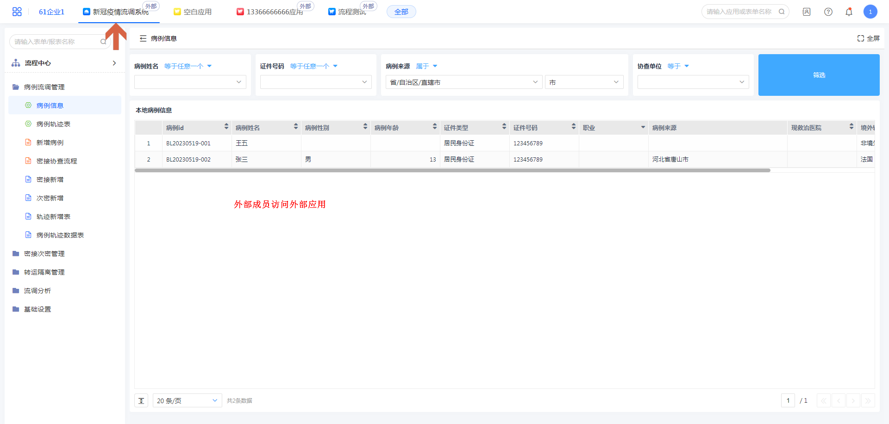This screenshot has height=424, width=889.
Task: Open 省/自治区/直辖市 province dropdown
Action: (x=463, y=82)
